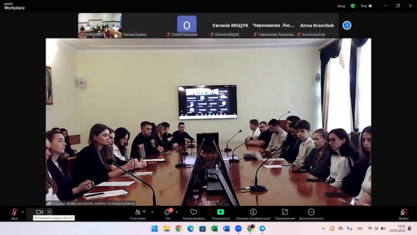This screenshot has height=235, width=417.
Task: Open the Вид view menu
Action: tap(364, 6)
